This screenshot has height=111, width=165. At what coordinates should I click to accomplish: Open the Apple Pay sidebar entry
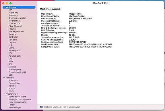click(13, 13)
